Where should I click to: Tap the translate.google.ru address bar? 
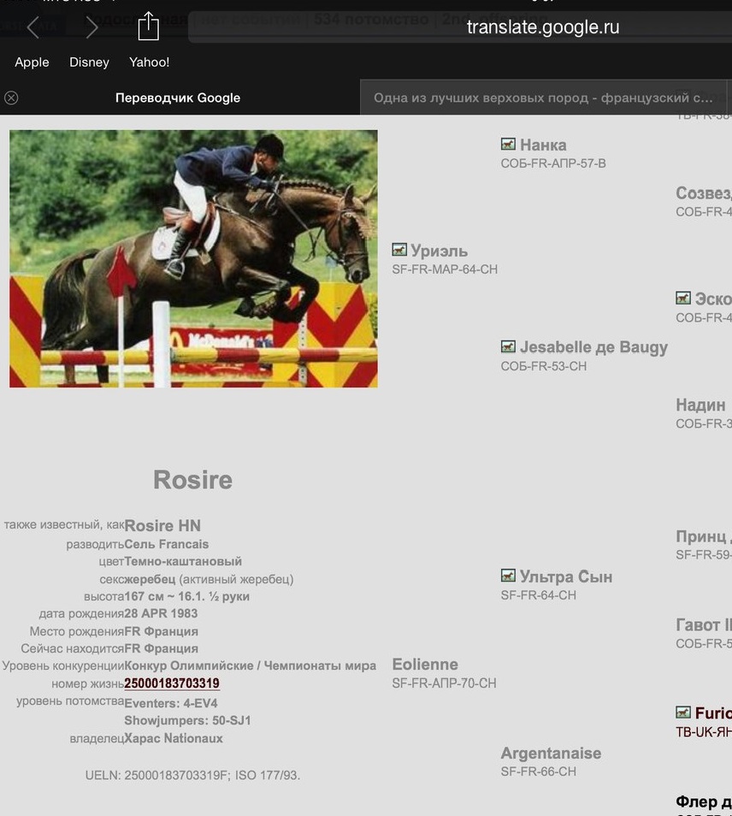pyautogui.click(x=543, y=27)
